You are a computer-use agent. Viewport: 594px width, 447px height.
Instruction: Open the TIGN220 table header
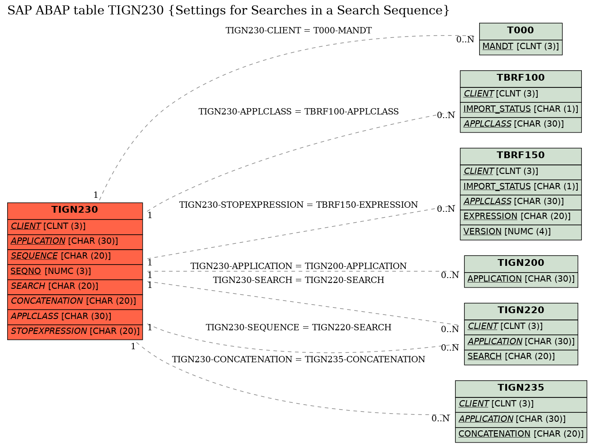click(x=521, y=311)
